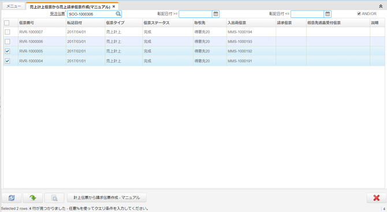The image size is (387, 212).
Task: Focus the 転記日付 >= date field
Action: [195, 14]
